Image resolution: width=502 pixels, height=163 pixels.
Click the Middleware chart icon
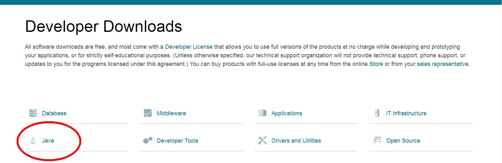pos(148,113)
